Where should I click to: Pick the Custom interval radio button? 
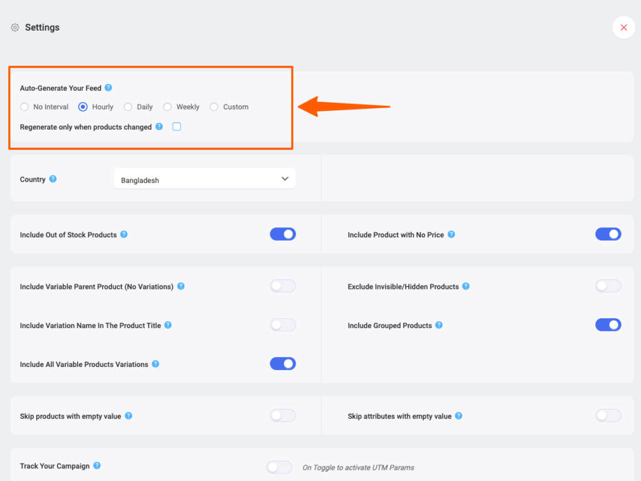pyautogui.click(x=214, y=106)
